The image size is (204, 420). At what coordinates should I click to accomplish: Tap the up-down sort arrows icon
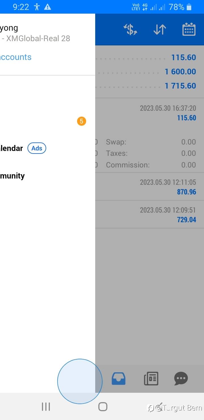coord(160,30)
